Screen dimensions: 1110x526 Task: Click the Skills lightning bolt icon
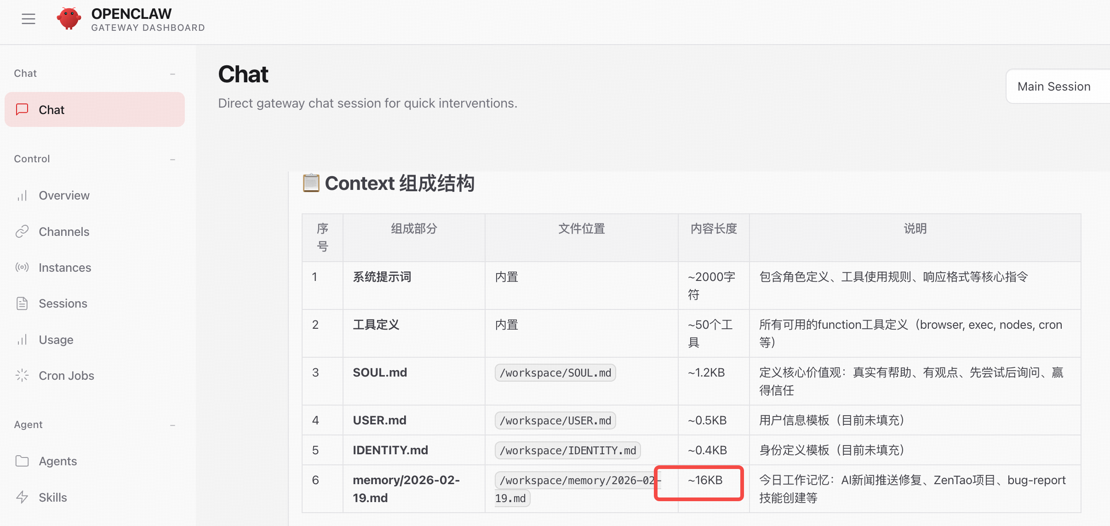pyautogui.click(x=22, y=497)
